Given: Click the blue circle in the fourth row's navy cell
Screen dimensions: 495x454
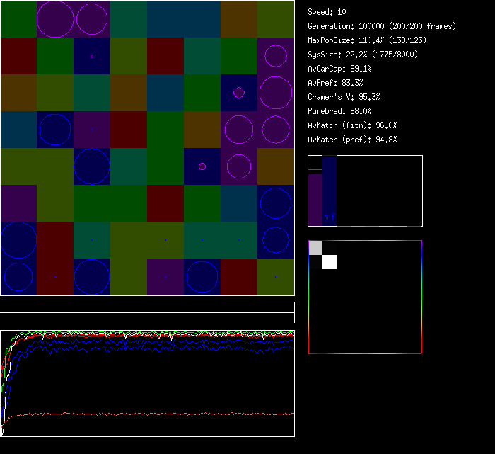Looking at the screenshot, I should (x=55, y=129).
